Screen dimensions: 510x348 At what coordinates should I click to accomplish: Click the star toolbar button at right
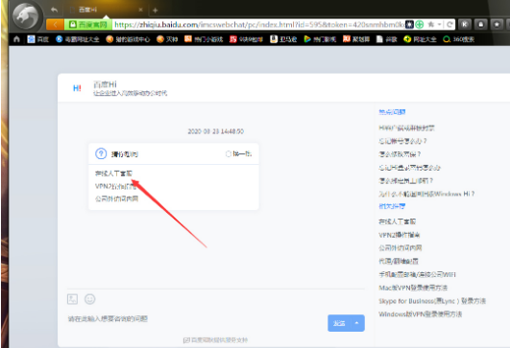pos(497,24)
